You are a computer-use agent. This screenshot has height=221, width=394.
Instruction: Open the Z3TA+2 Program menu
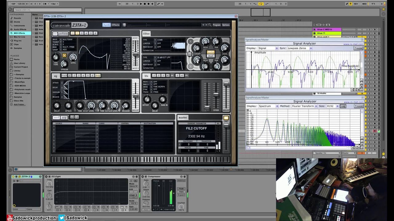[216, 25]
